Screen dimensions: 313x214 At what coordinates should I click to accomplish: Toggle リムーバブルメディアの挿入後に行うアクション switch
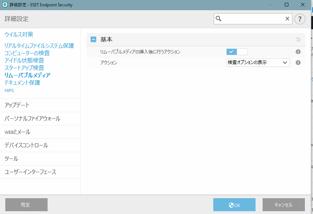point(237,52)
